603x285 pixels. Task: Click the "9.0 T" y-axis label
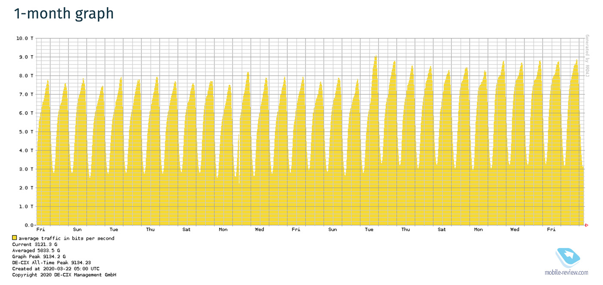tap(26, 57)
